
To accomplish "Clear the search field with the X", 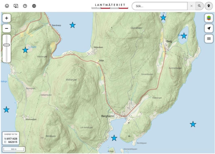I will coord(191,6).
